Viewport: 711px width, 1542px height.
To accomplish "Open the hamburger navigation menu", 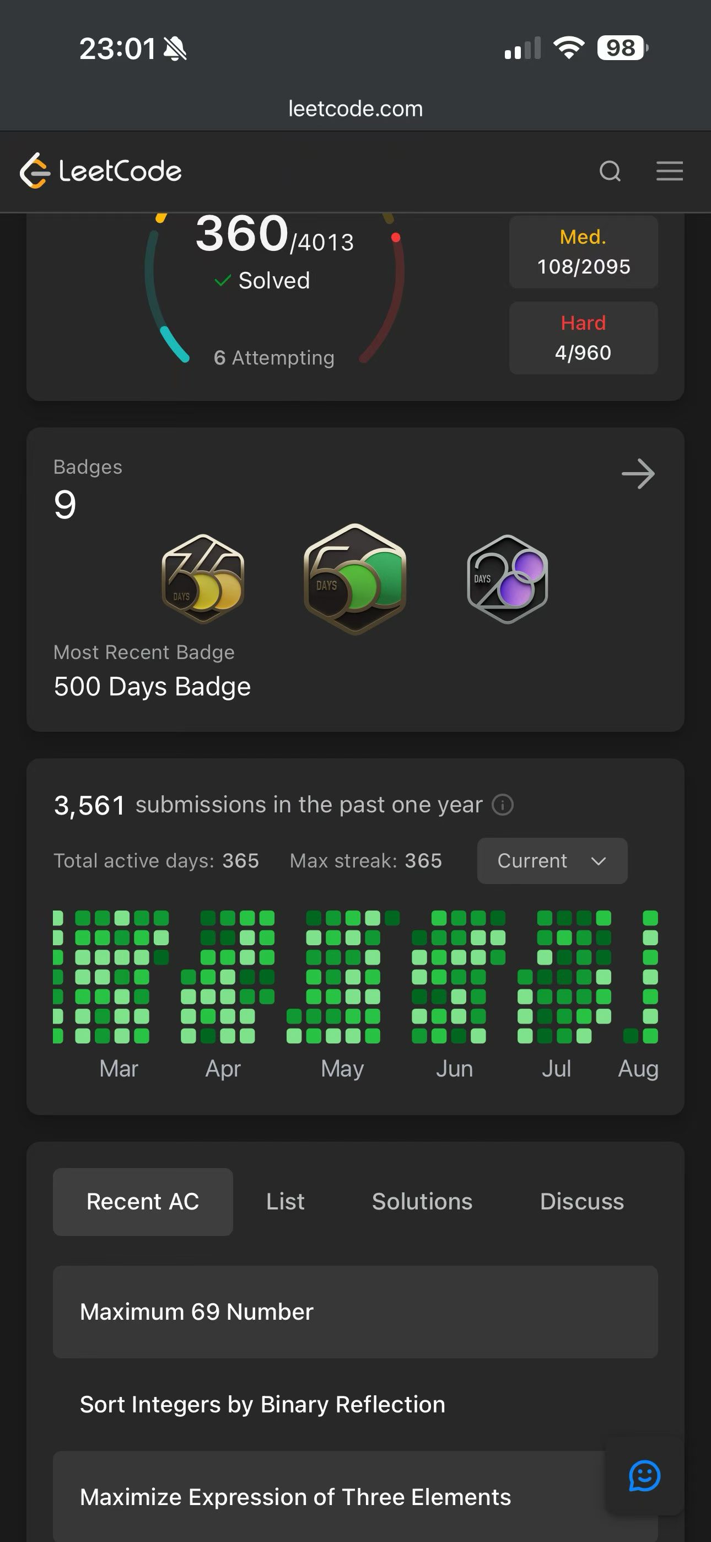I will [669, 171].
